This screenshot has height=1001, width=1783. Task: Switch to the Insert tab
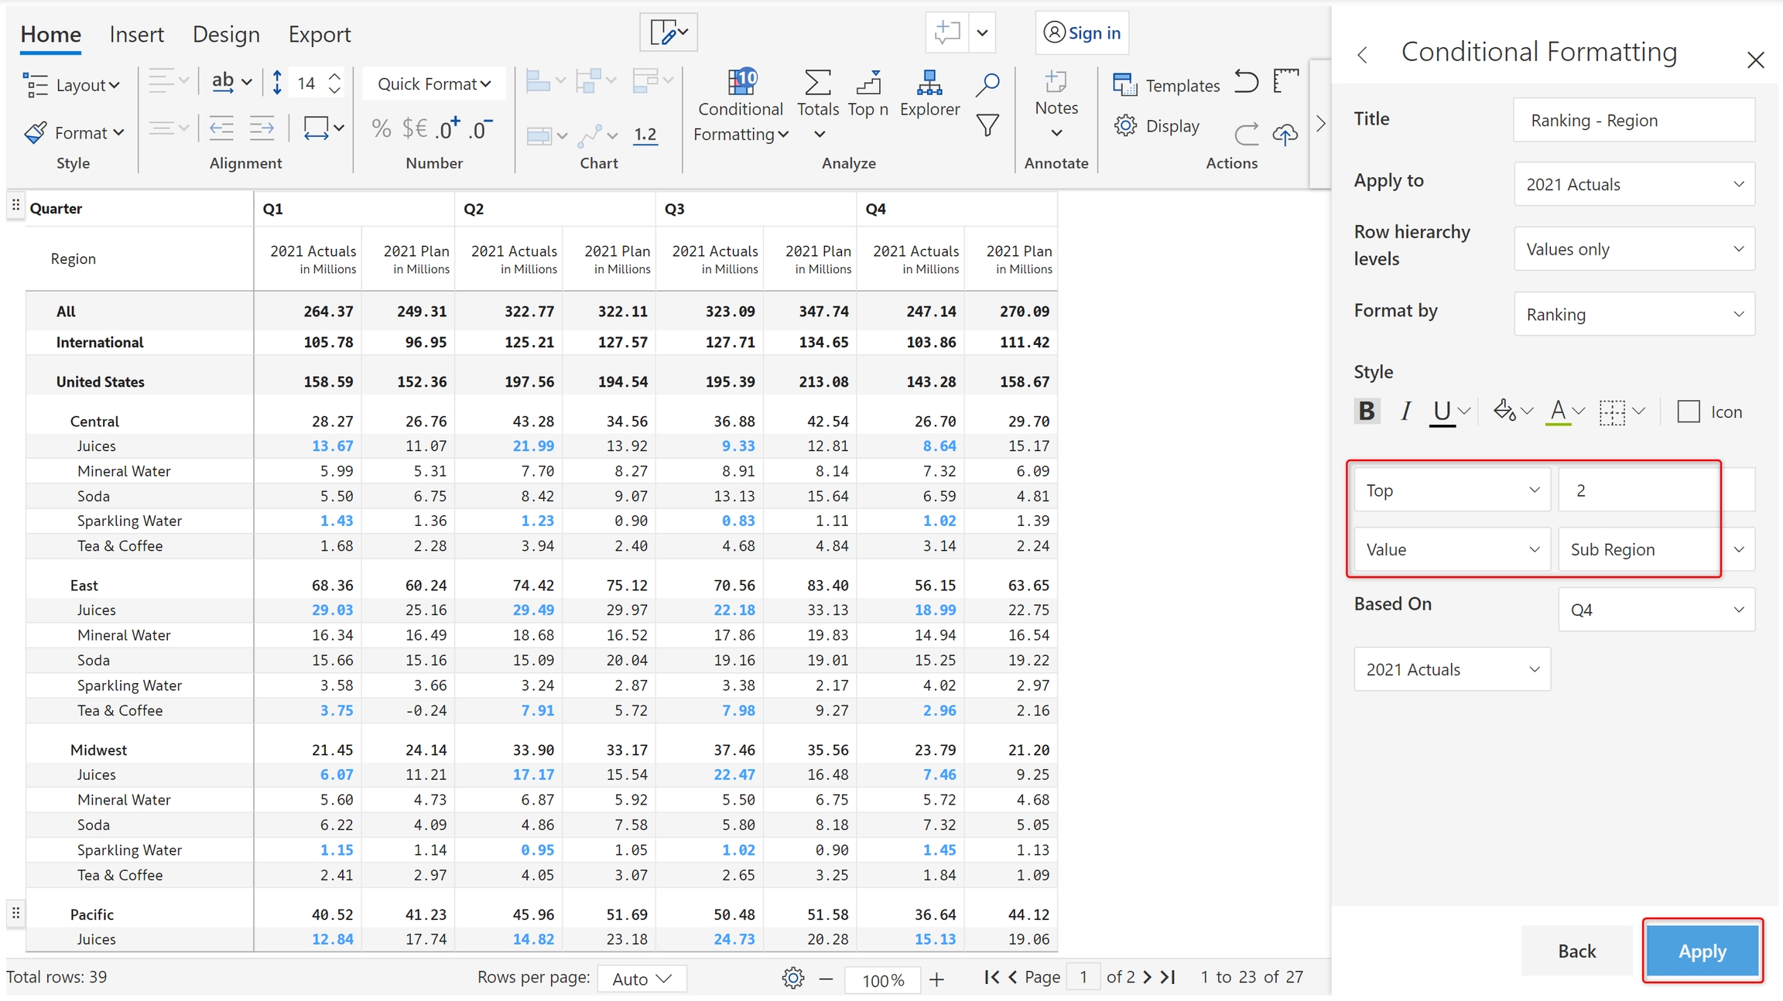click(136, 34)
